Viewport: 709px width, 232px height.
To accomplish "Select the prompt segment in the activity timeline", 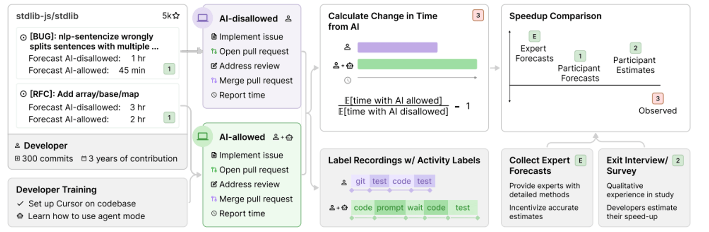I will pos(390,207).
